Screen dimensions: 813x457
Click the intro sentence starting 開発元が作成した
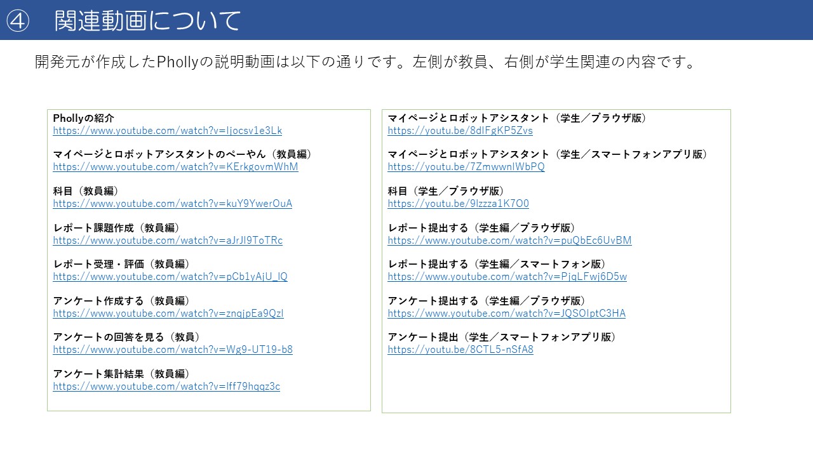[x=366, y=62]
